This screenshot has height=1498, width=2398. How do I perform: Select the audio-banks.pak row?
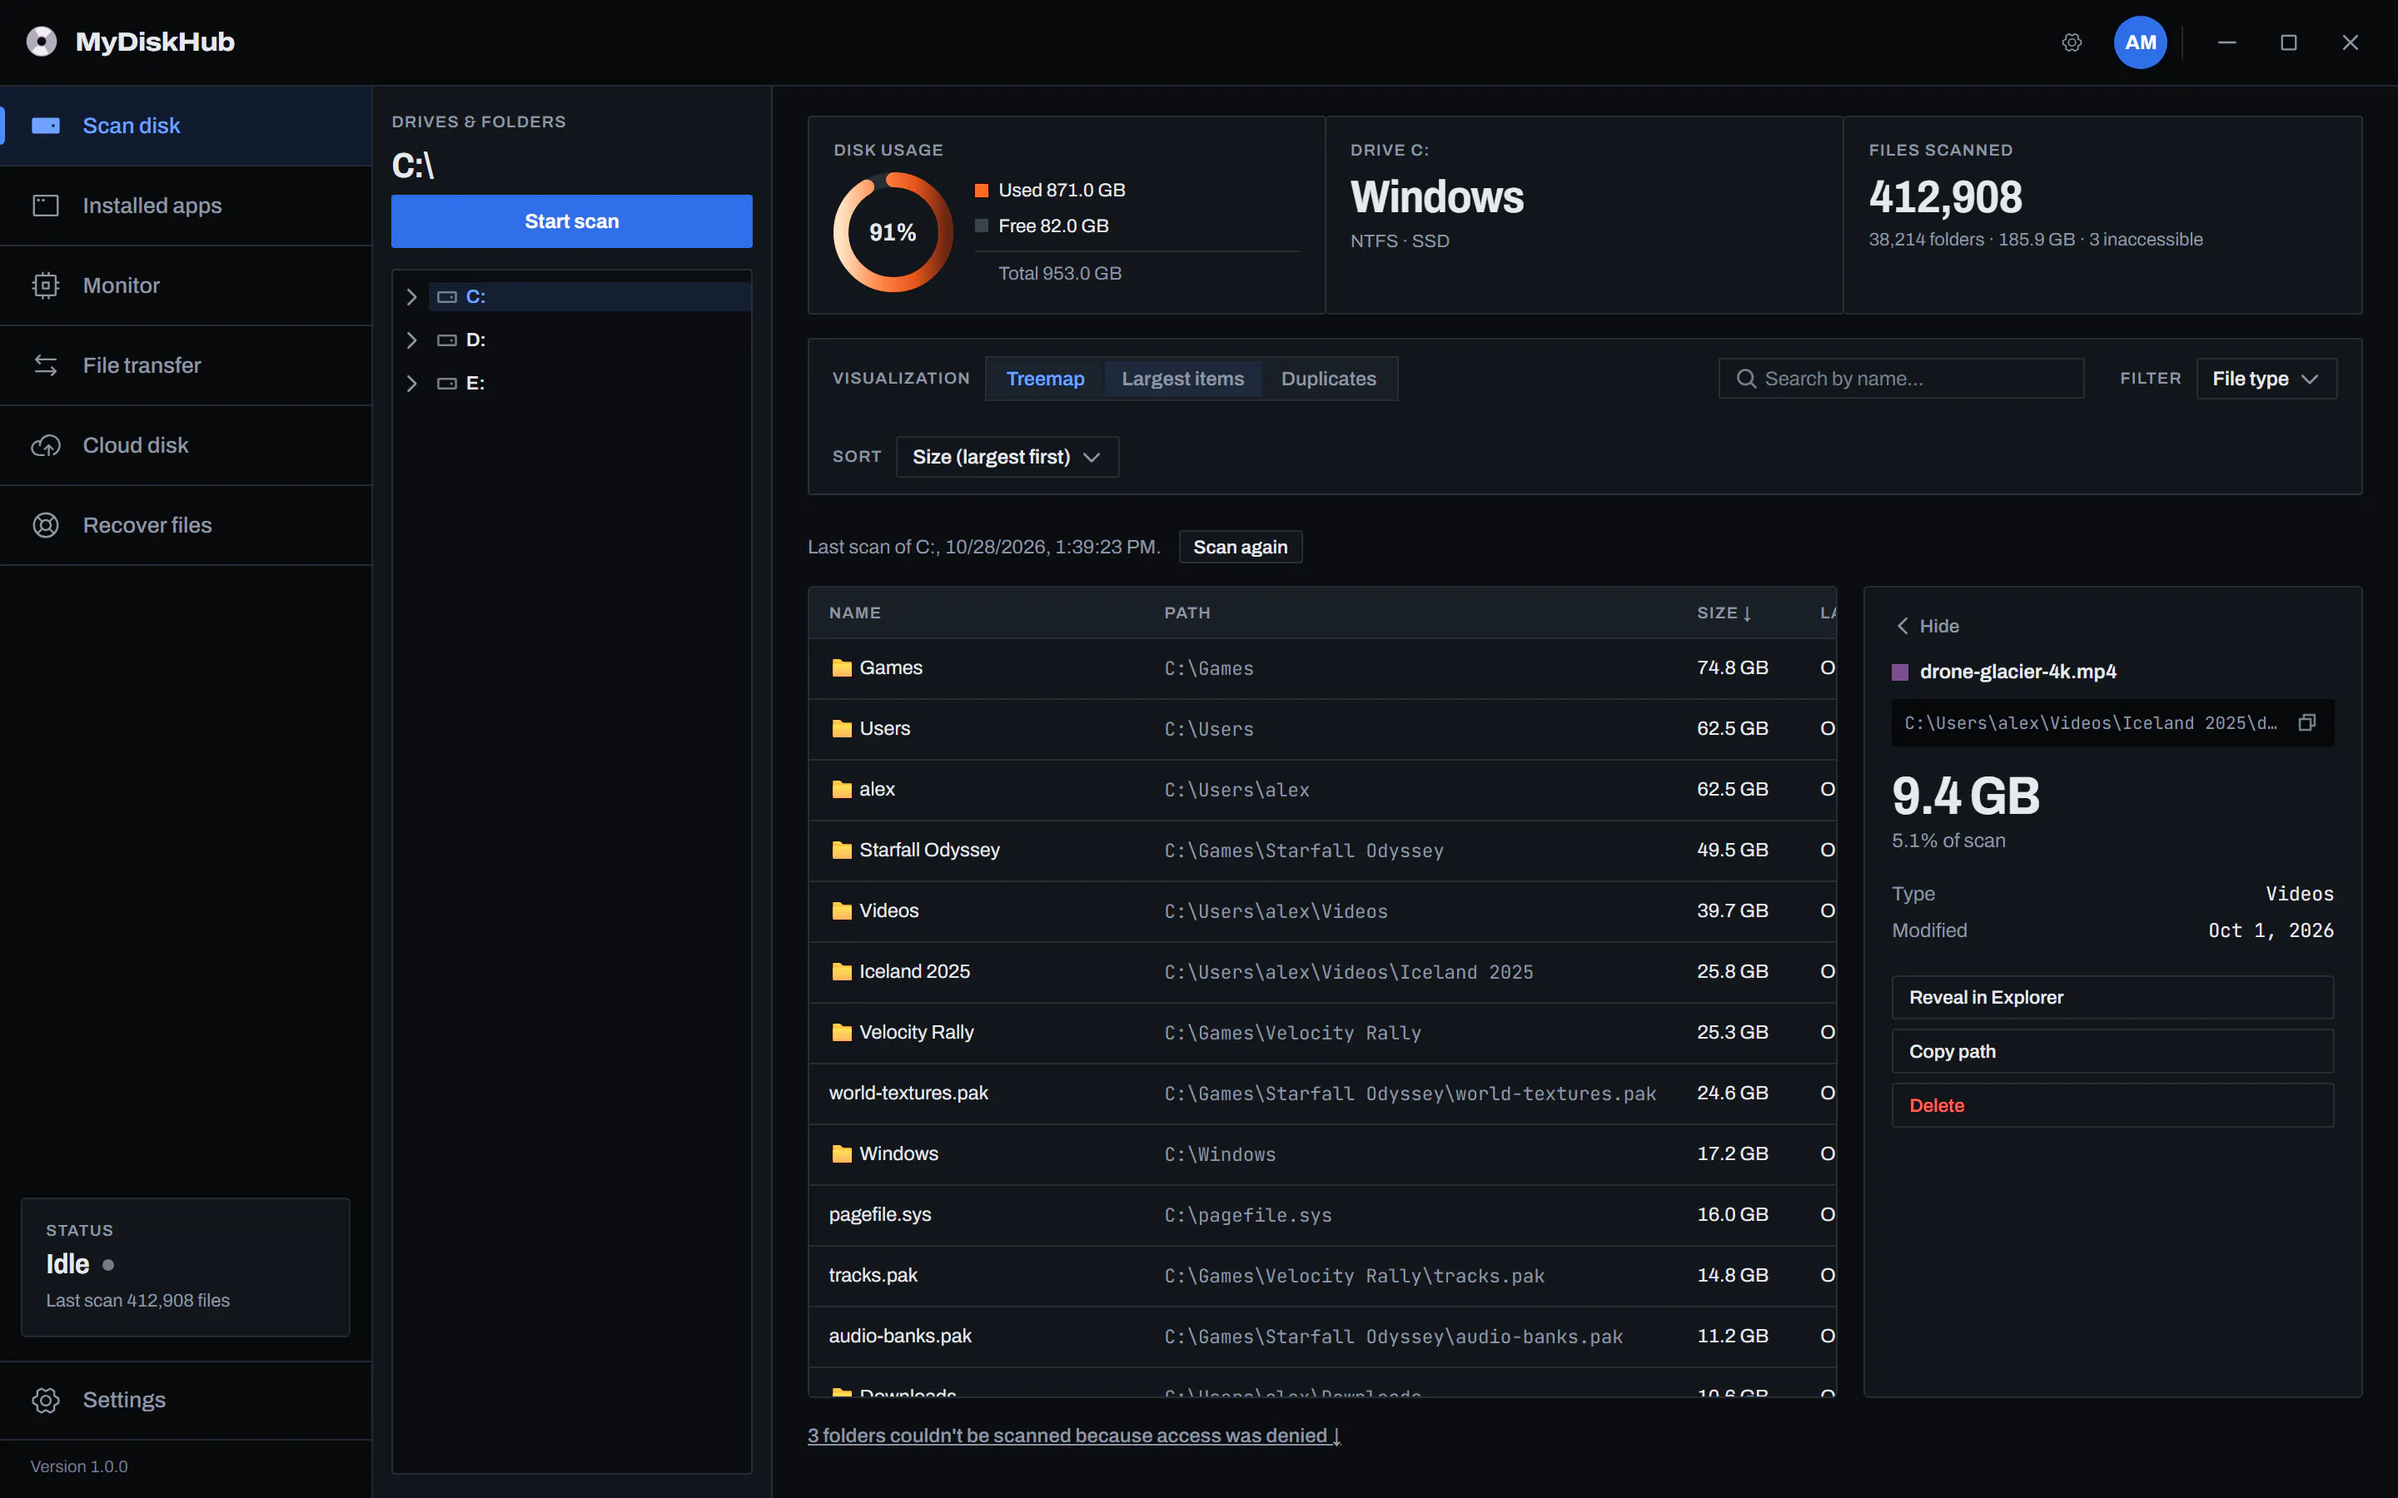click(x=1322, y=1337)
